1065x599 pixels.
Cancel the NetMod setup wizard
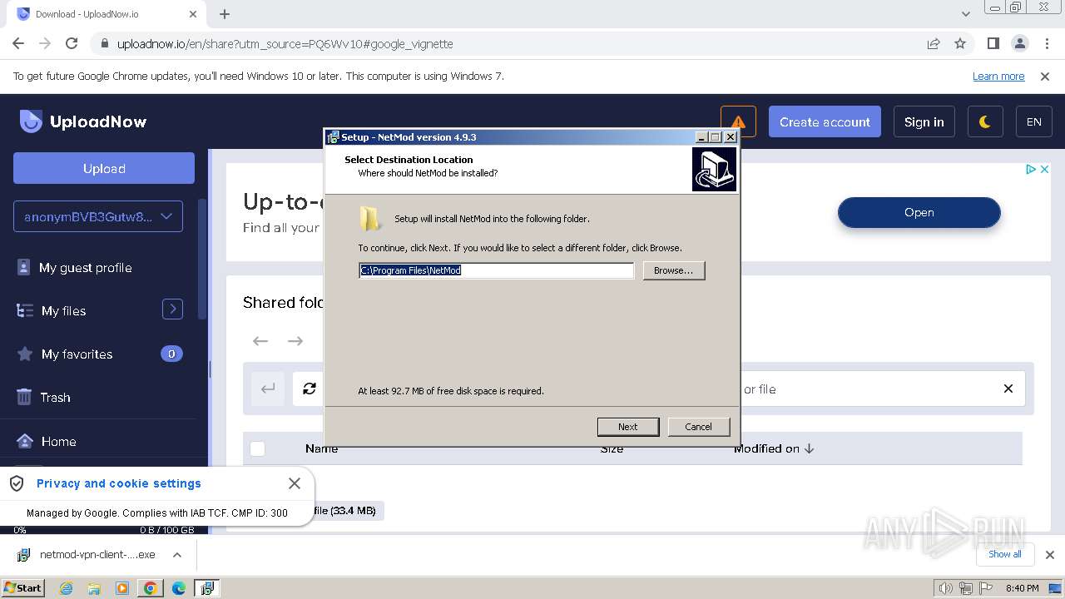pyautogui.click(x=698, y=427)
